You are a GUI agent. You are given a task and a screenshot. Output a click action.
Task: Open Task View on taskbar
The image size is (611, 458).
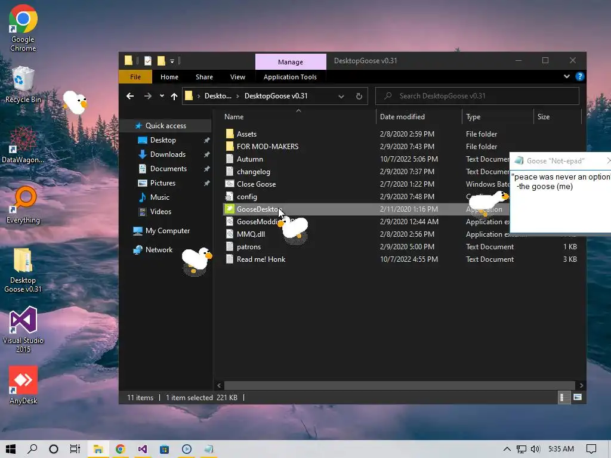pos(75,449)
